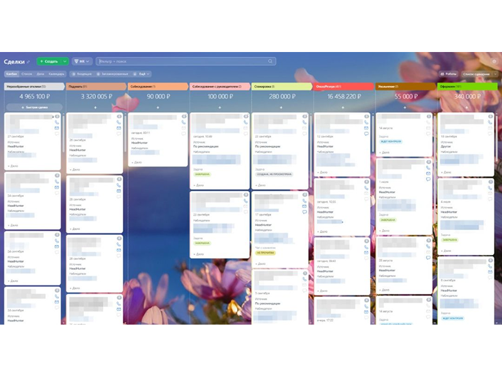Click plus icon under Подумать column total
502x376 pixels.
tap(96, 107)
